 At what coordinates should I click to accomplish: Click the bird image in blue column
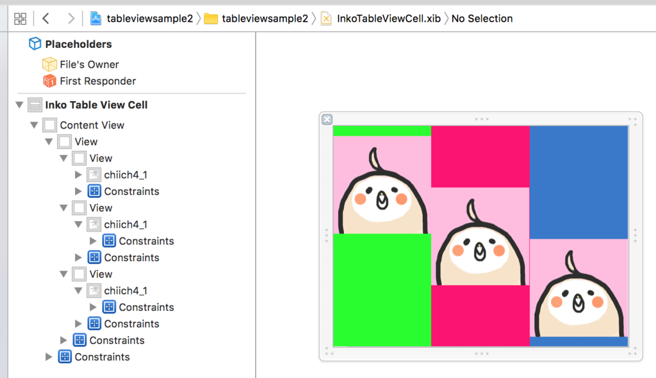578,288
